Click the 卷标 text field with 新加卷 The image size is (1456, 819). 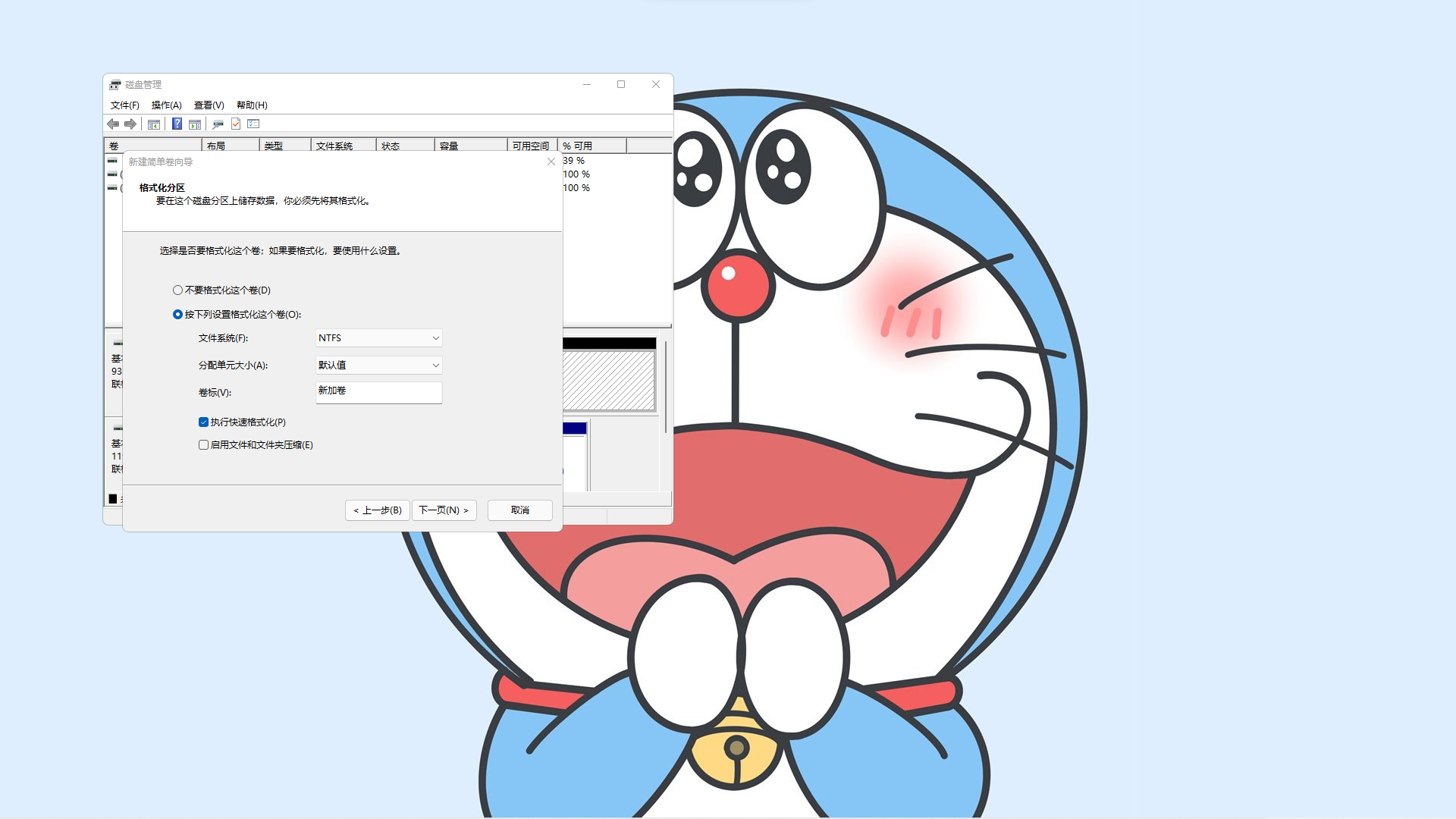coord(378,391)
